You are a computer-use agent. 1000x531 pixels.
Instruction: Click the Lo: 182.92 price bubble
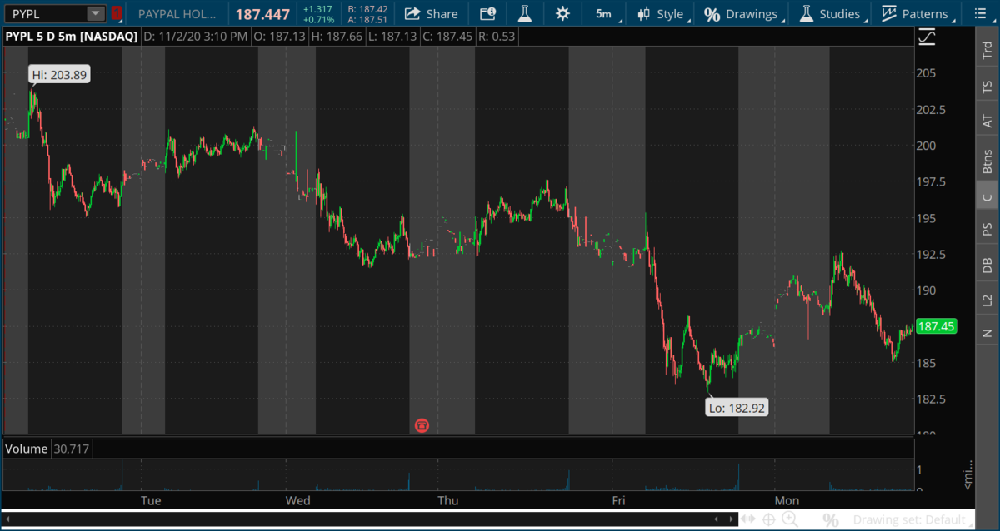(737, 408)
